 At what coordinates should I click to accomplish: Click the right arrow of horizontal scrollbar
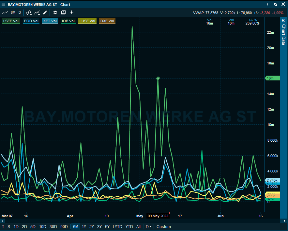[x=263, y=221]
